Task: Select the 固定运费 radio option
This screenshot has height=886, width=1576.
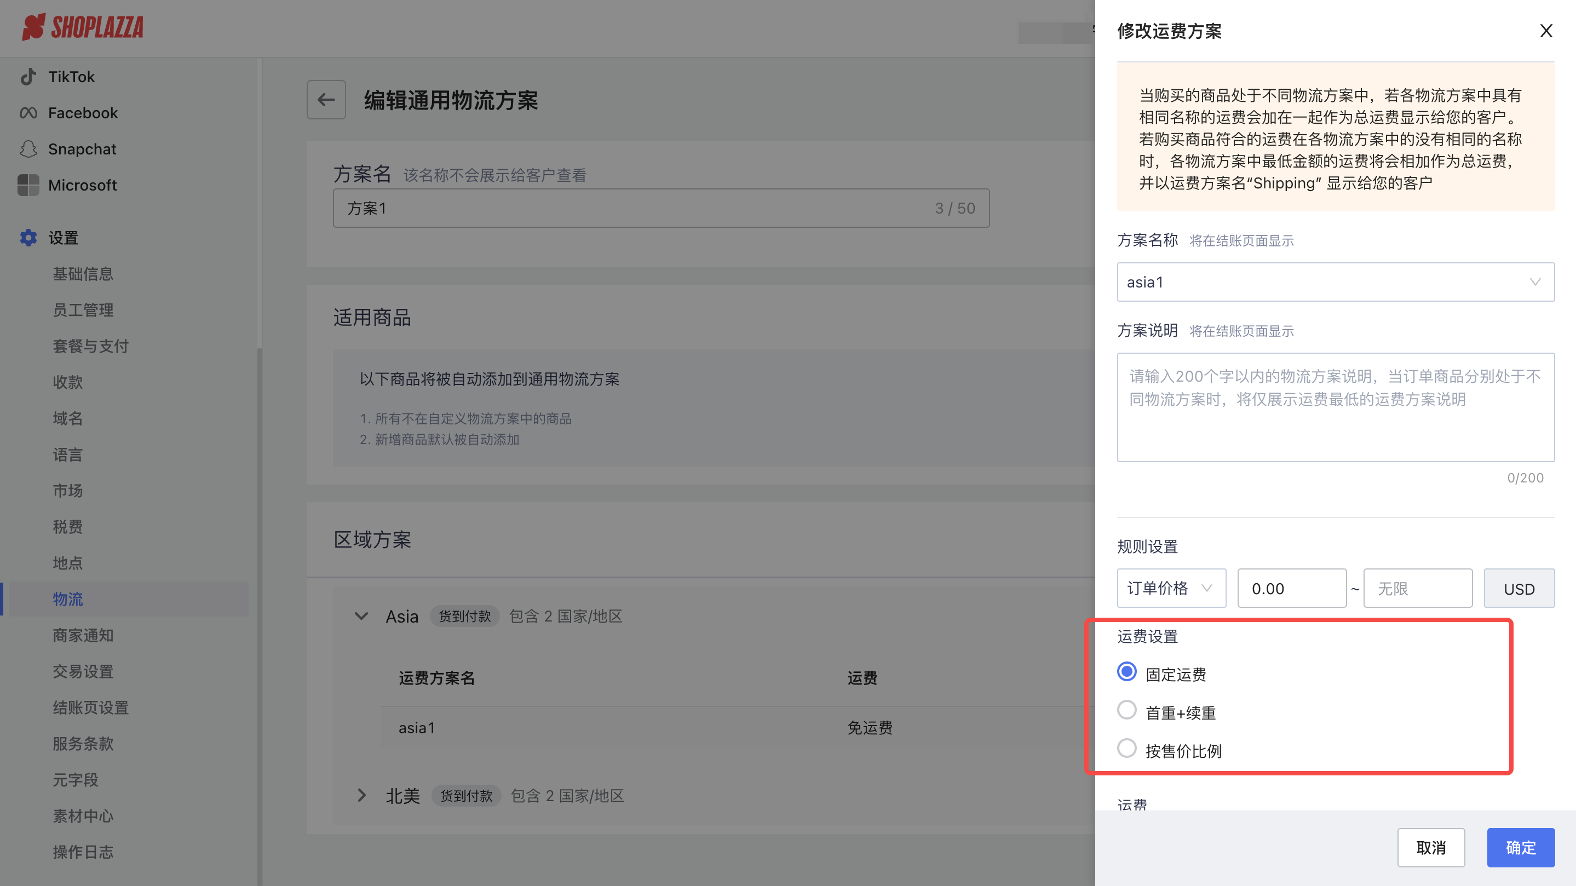Action: 1127,672
